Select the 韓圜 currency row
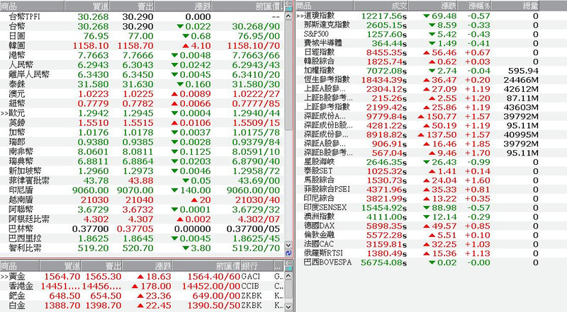This screenshot has height=312, width=567. 141,45
